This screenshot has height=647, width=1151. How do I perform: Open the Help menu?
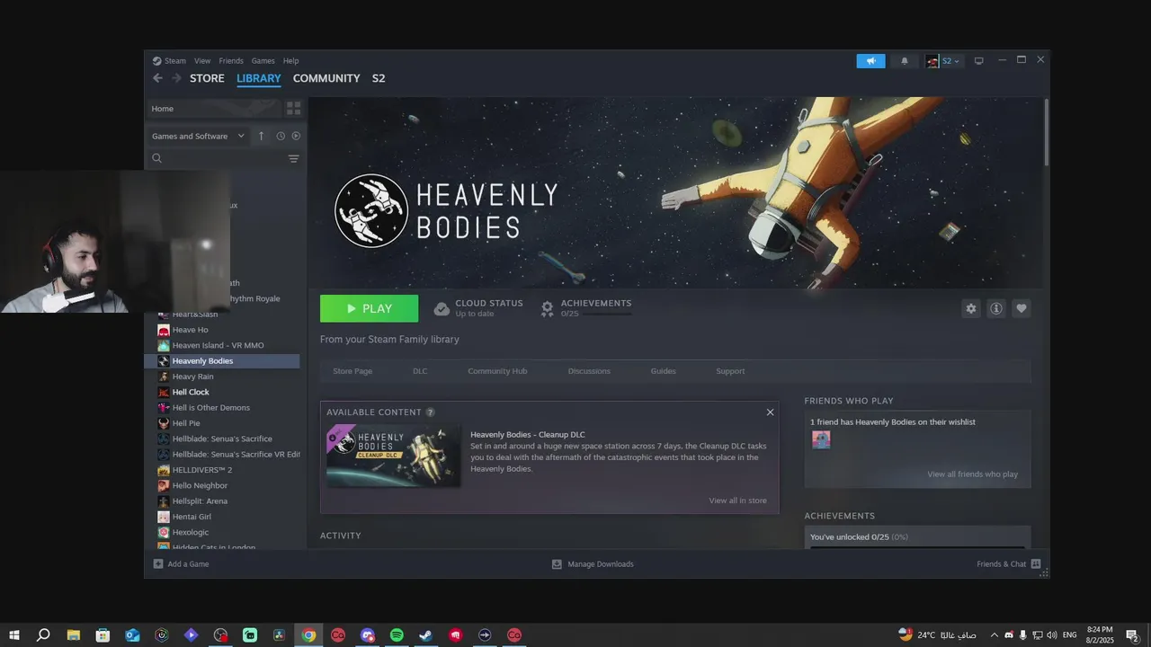(290, 61)
